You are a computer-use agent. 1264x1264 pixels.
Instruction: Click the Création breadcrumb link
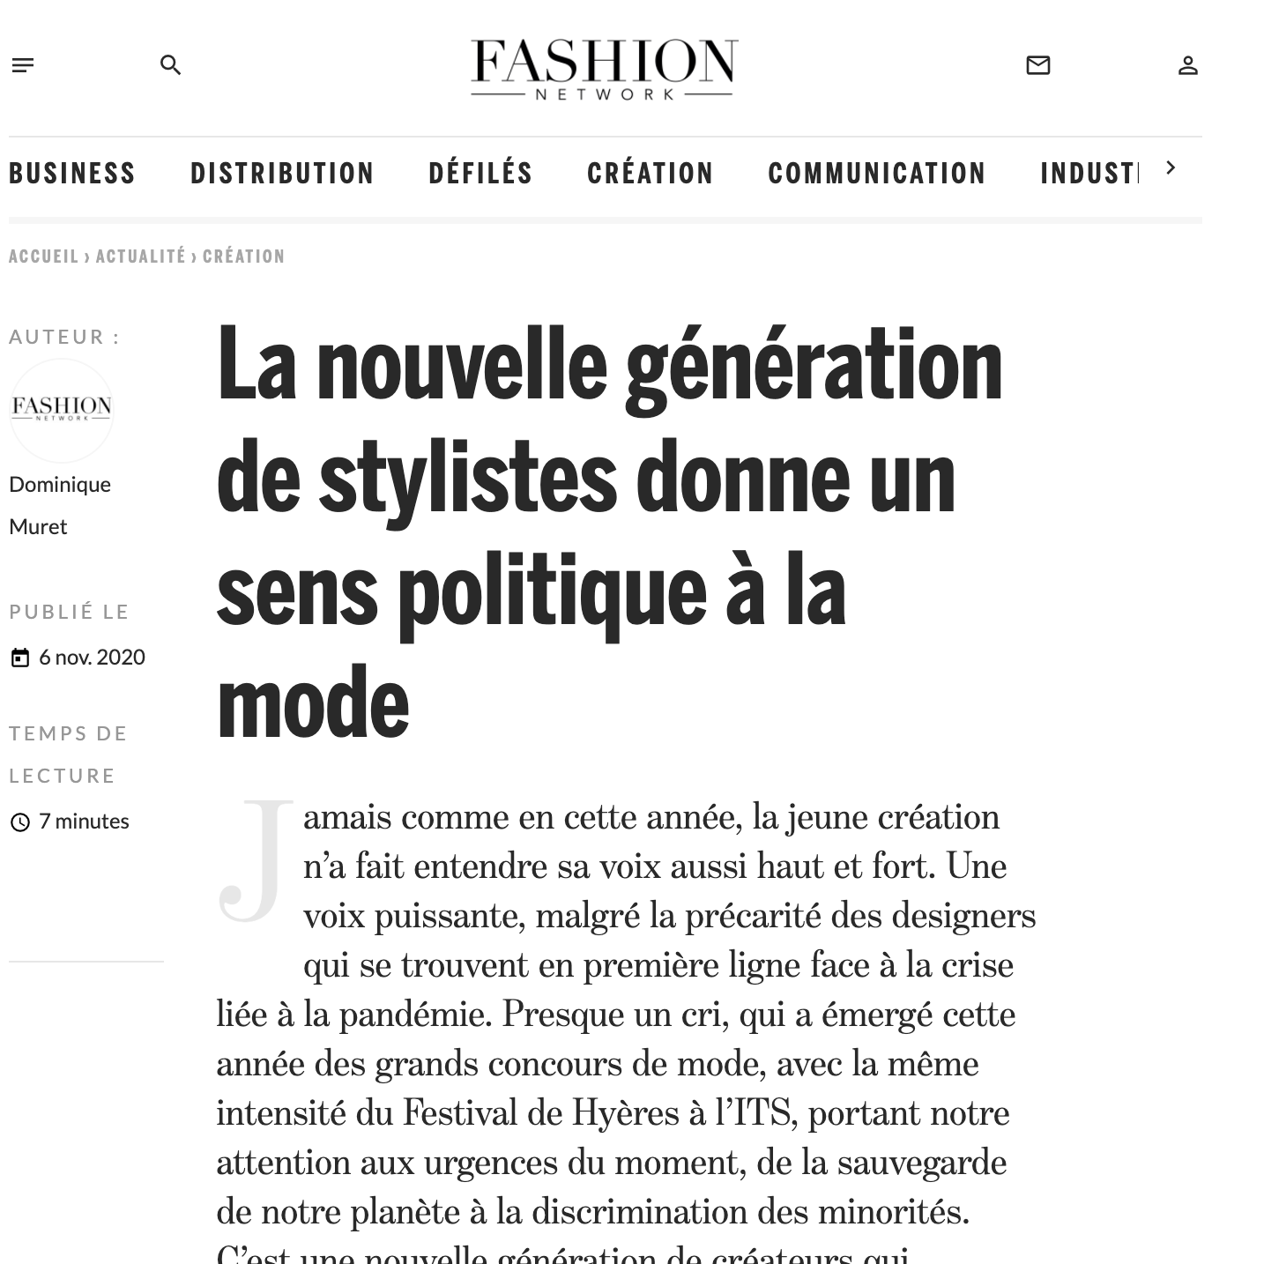[243, 257]
